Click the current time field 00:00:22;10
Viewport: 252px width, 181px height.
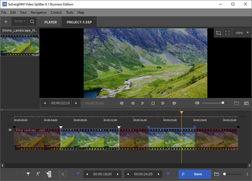click(61, 103)
